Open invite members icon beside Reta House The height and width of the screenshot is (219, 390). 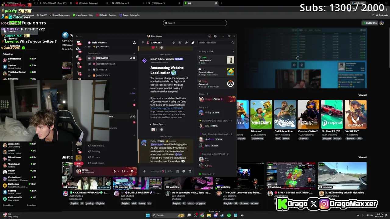click(134, 43)
